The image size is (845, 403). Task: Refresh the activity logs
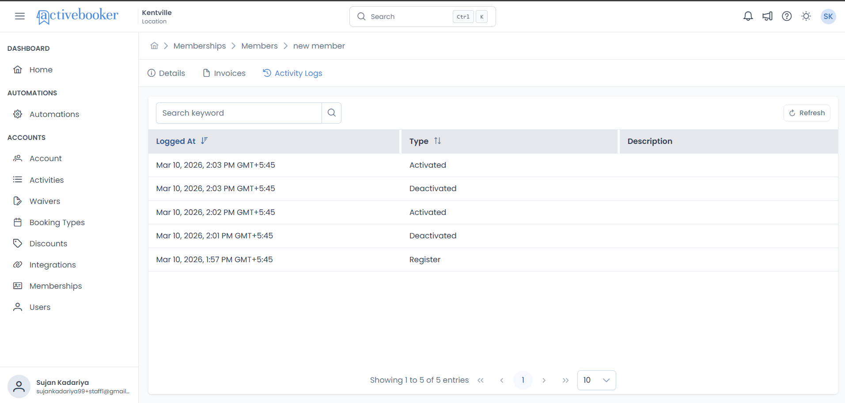pyautogui.click(x=807, y=113)
